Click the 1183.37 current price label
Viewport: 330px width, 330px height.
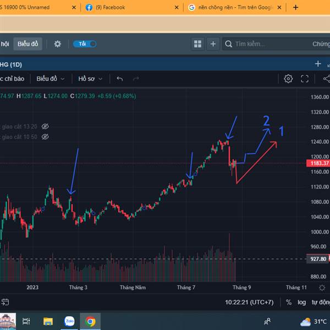click(x=318, y=163)
